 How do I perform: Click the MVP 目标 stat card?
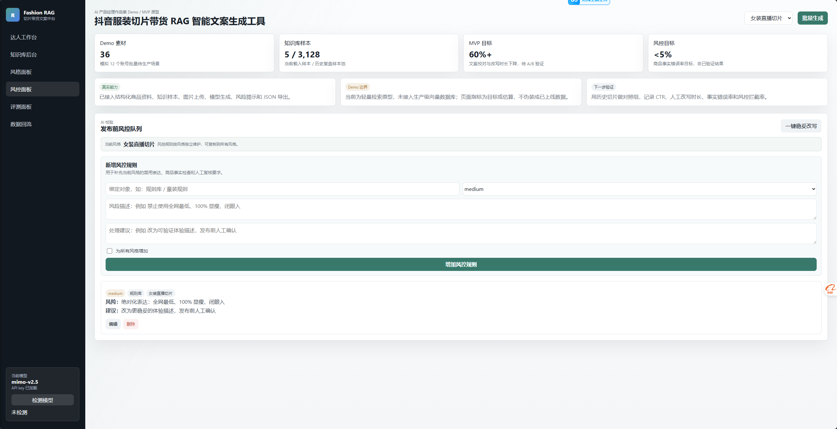coord(553,53)
